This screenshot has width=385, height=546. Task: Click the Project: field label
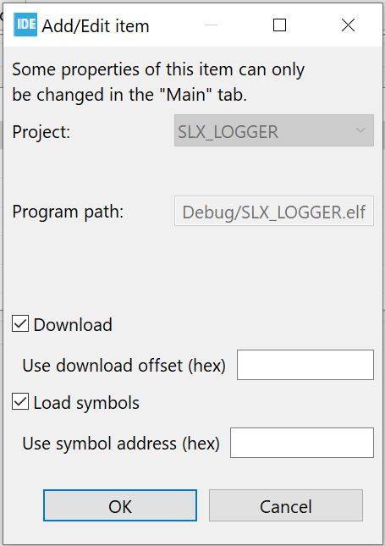tap(41, 132)
